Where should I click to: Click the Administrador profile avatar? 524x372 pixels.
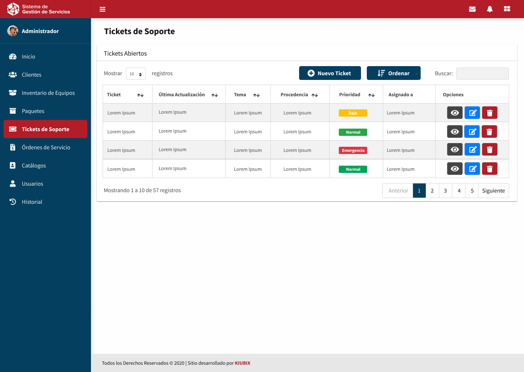tap(13, 31)
